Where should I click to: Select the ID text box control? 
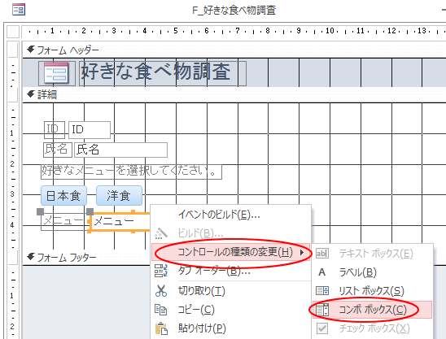(90, 130)
